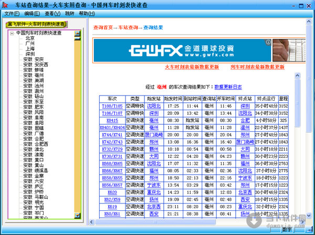Collapse the 中国列车时刻表快速查 tree root
Screen dimensions: 315x235
click(x=12, y=33)
